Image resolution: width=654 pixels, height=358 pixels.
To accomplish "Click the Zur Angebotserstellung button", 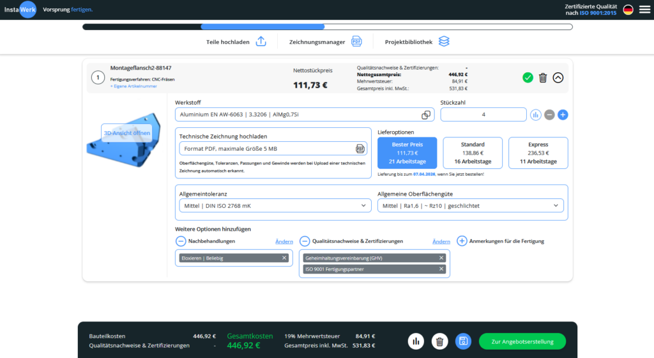I will pyautogui.click(x=522, y=341).
